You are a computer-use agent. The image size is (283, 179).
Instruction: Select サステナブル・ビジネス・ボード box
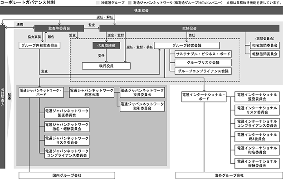[203, 54]
